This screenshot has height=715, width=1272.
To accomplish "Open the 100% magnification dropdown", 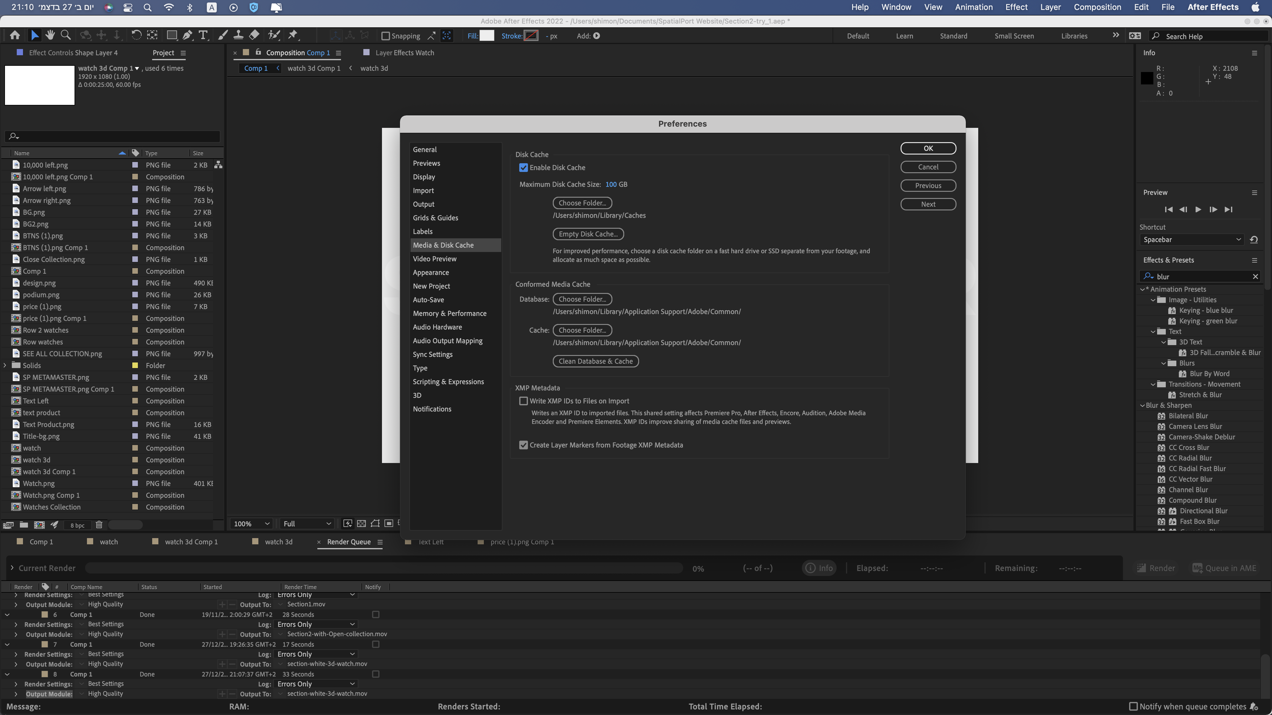I will (x=250, y=524).
